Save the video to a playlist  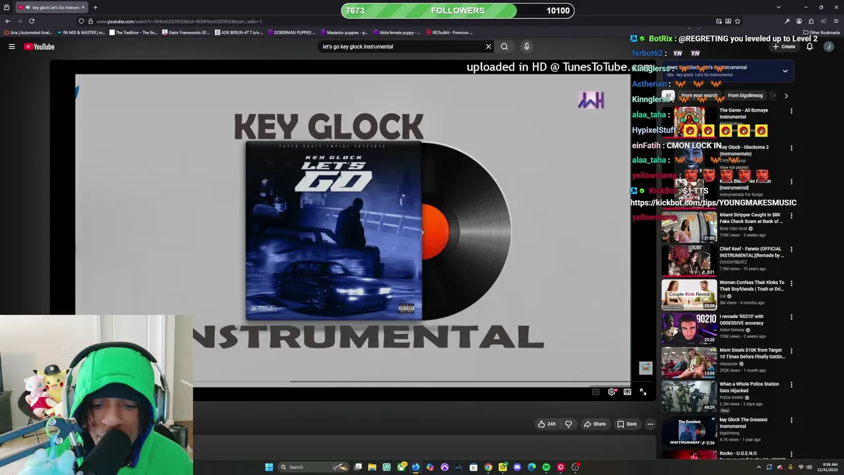(627, 424)
